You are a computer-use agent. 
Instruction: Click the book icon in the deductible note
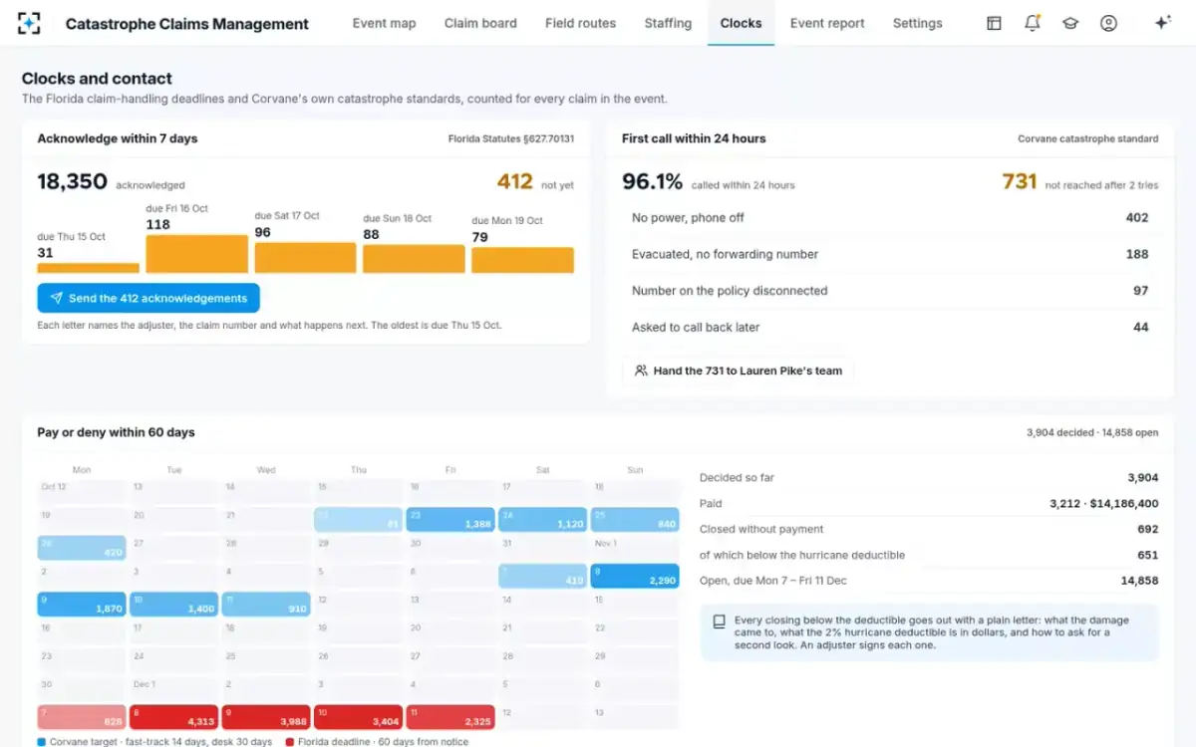[720, 621]
